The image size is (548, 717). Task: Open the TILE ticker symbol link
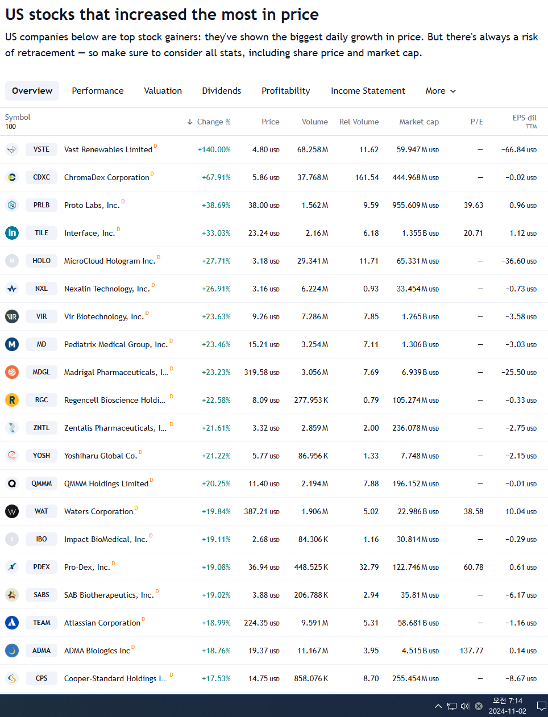tap(41, 233)
